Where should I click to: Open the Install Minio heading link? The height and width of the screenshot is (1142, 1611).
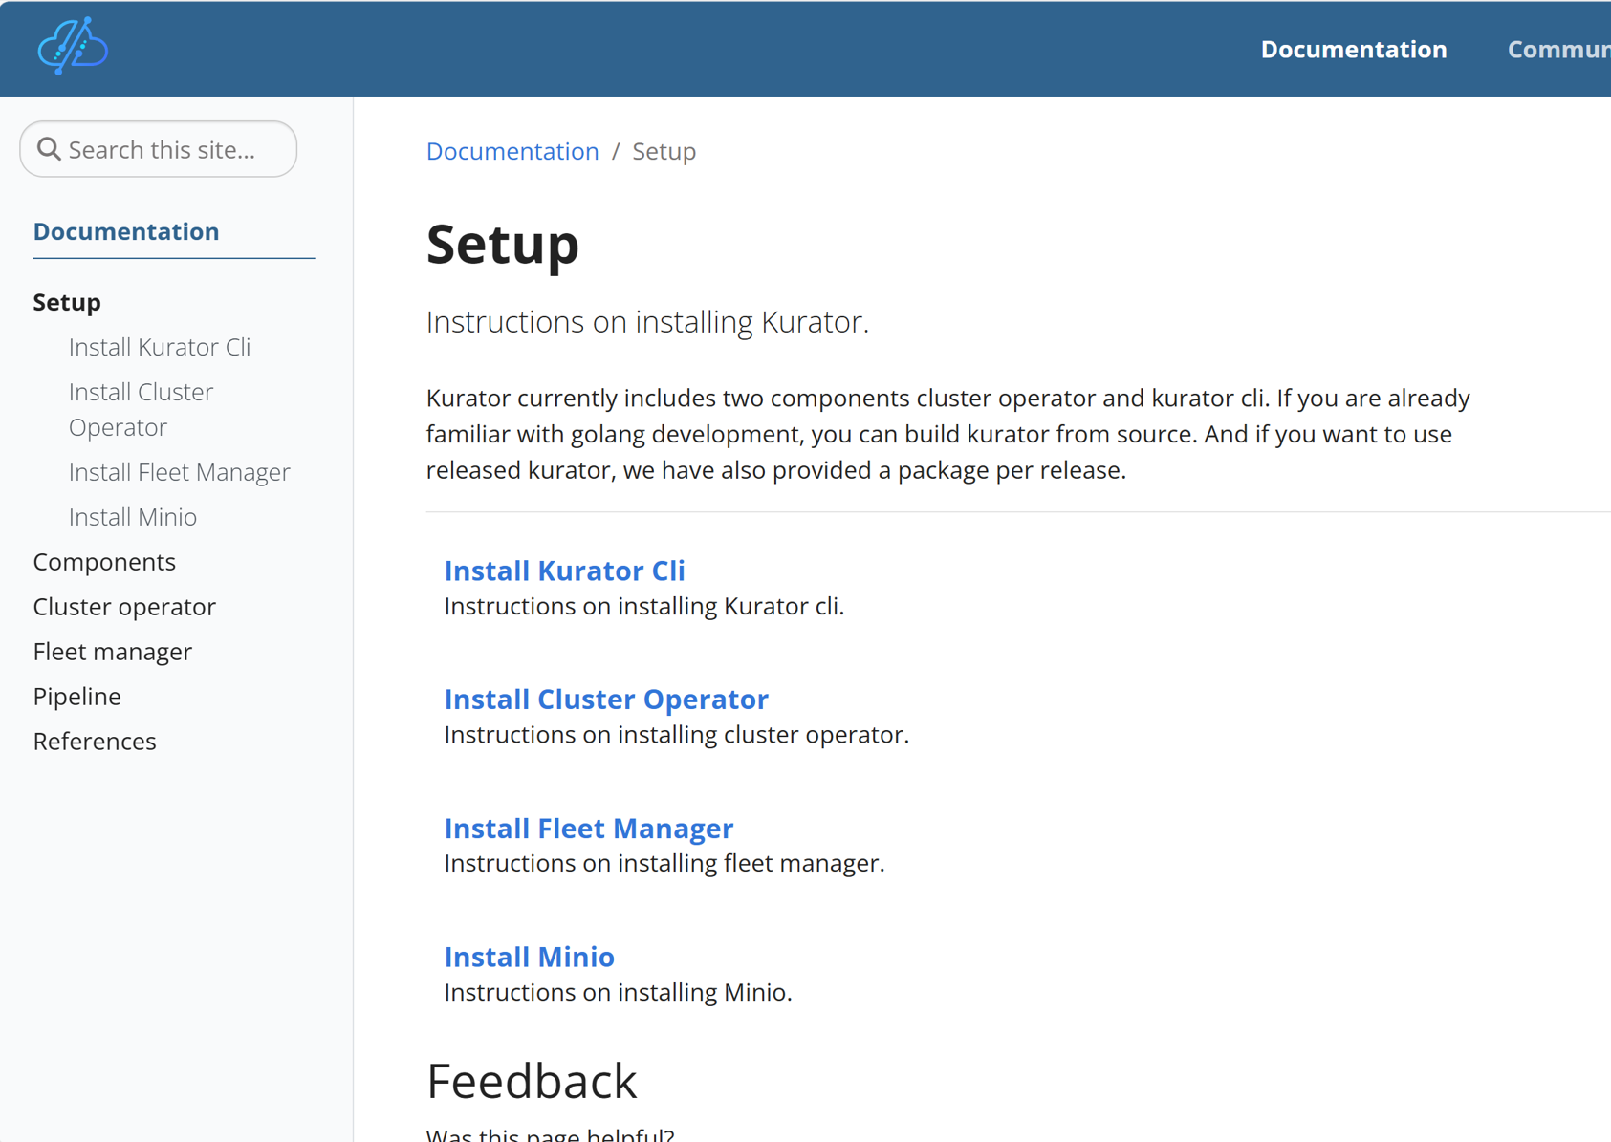pos(530,957)
